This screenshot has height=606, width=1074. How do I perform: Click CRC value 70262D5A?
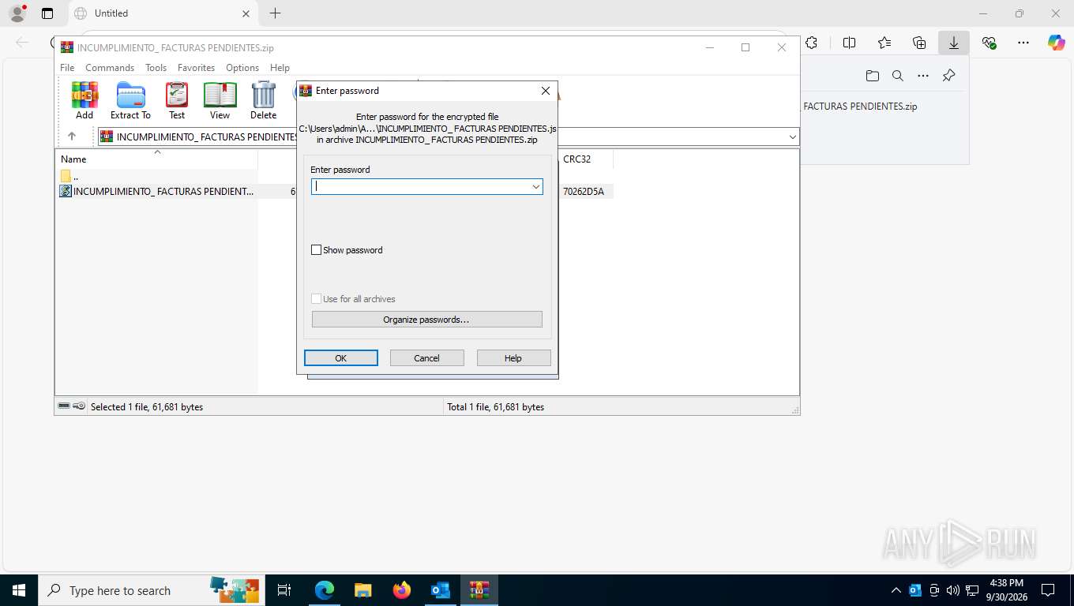(584, 191)
